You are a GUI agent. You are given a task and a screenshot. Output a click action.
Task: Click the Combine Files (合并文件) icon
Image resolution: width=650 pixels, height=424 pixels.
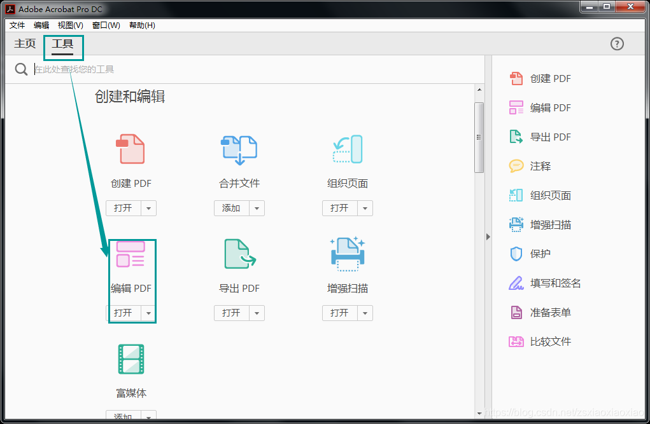point(239,150)
